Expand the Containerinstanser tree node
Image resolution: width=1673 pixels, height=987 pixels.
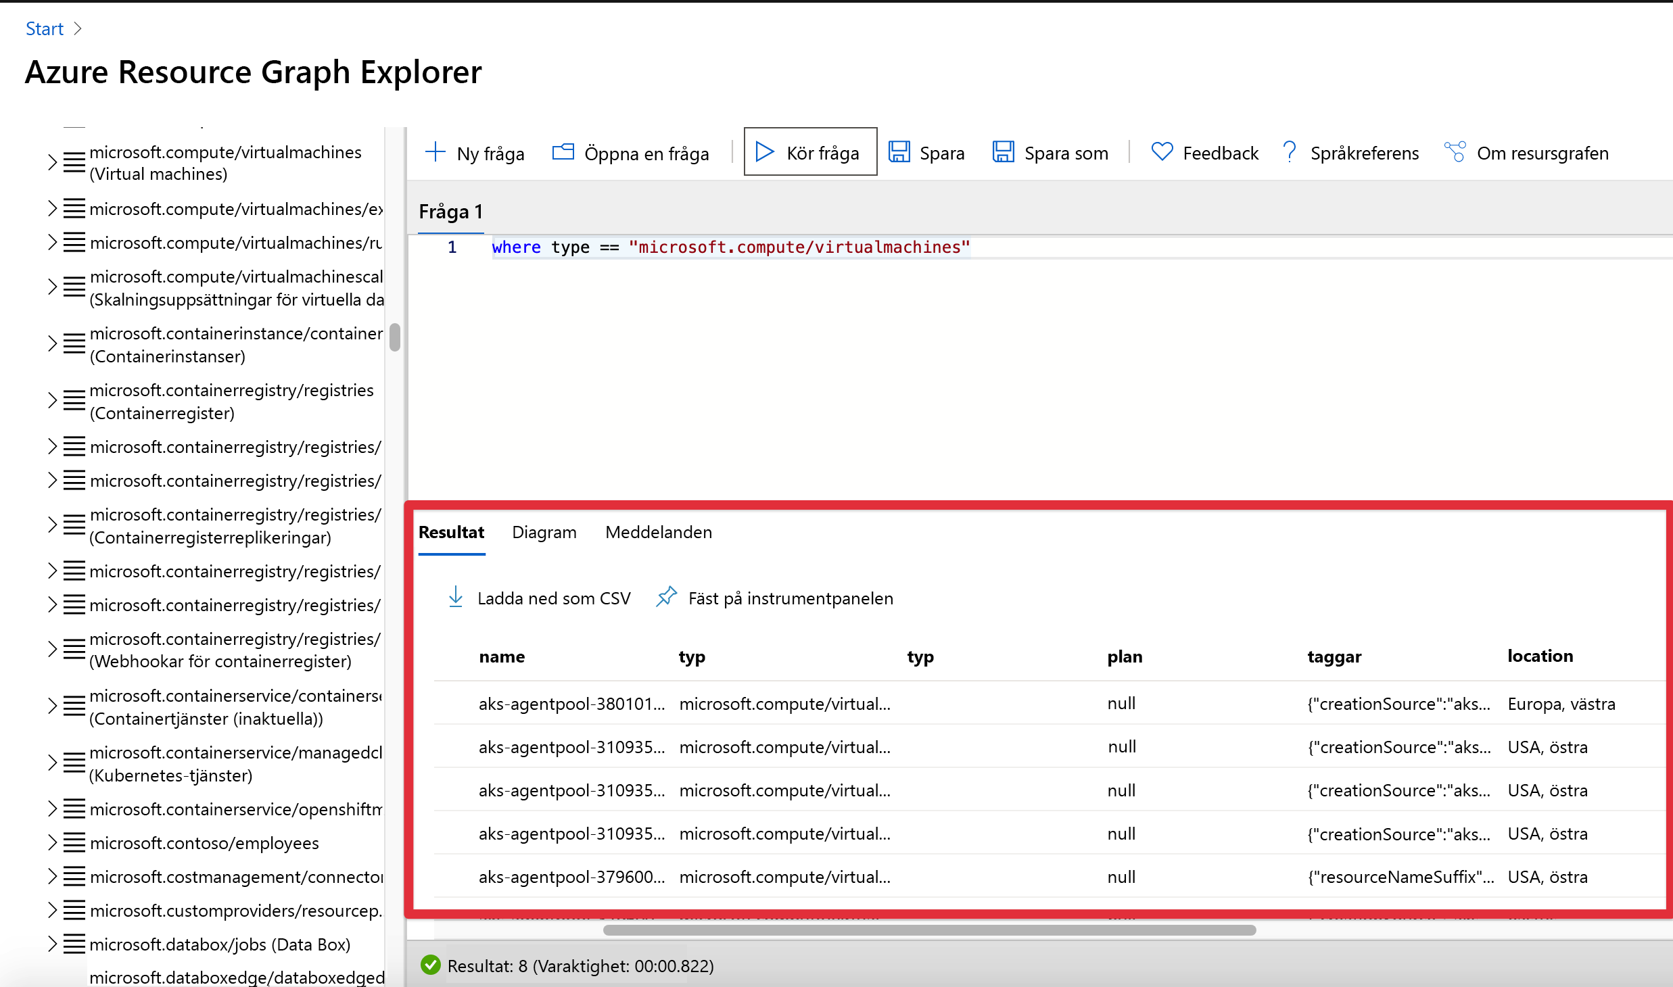(52, 344)
